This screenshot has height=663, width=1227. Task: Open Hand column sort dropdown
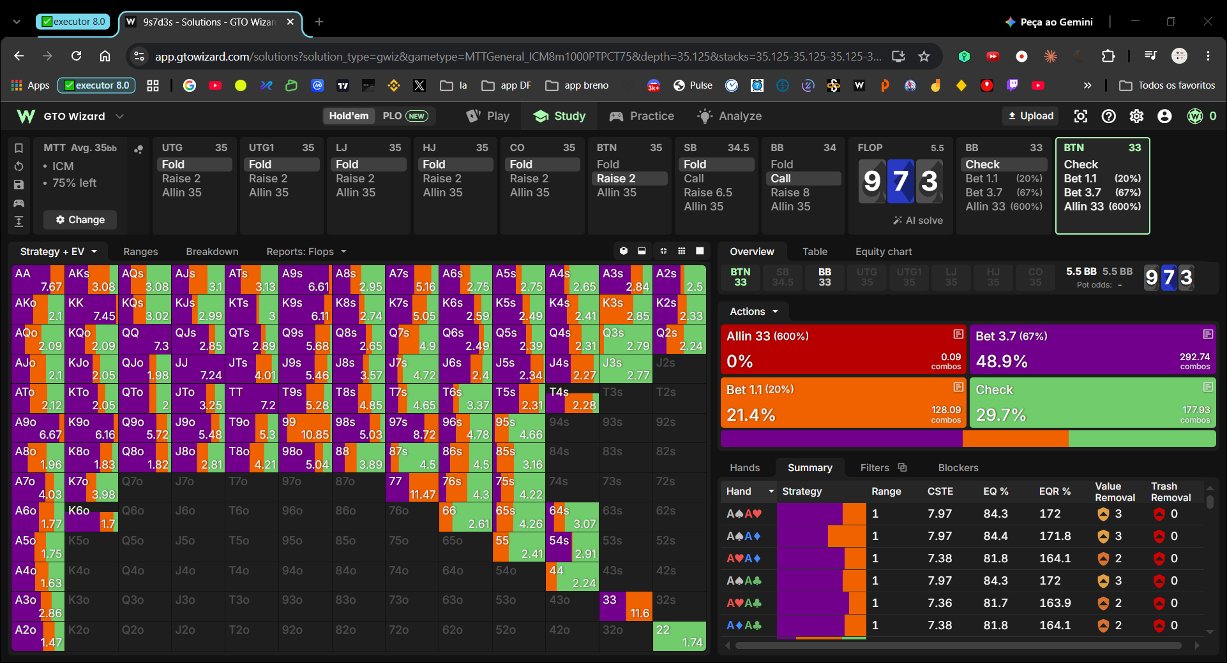click(771, 492)
